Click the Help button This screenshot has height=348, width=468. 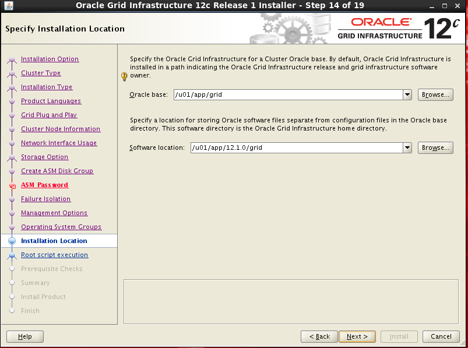(x=25, y=337)
